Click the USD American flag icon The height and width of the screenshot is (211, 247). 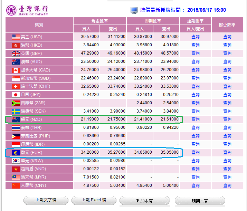tap(16, 37)
